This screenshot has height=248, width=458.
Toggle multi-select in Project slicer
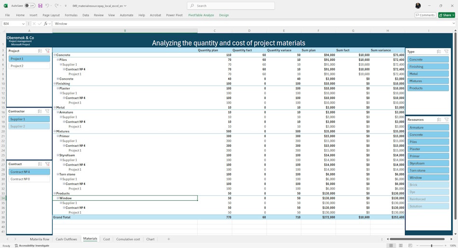click(40, 51)
